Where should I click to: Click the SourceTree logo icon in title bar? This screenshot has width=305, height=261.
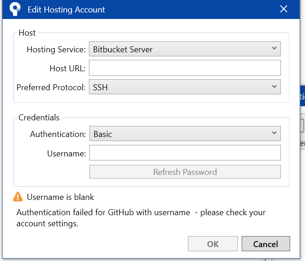(15, 9)
